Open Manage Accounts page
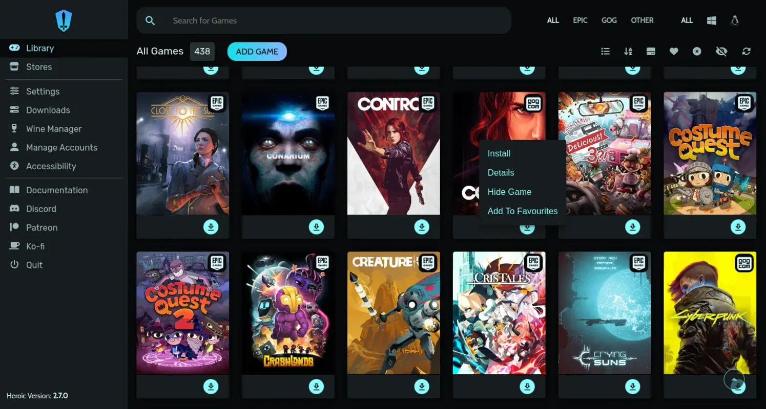 pos(61,147)
